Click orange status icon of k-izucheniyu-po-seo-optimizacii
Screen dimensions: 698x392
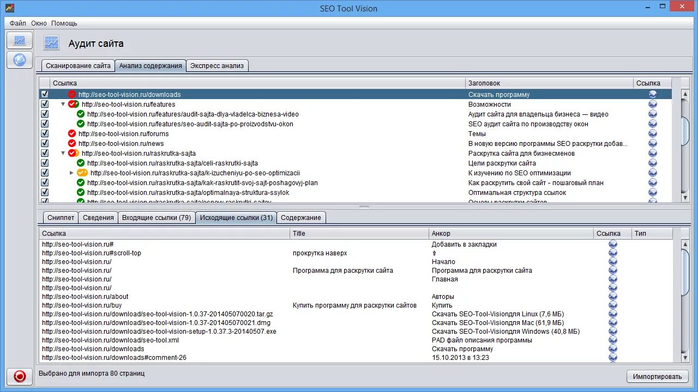coord(82,173)
